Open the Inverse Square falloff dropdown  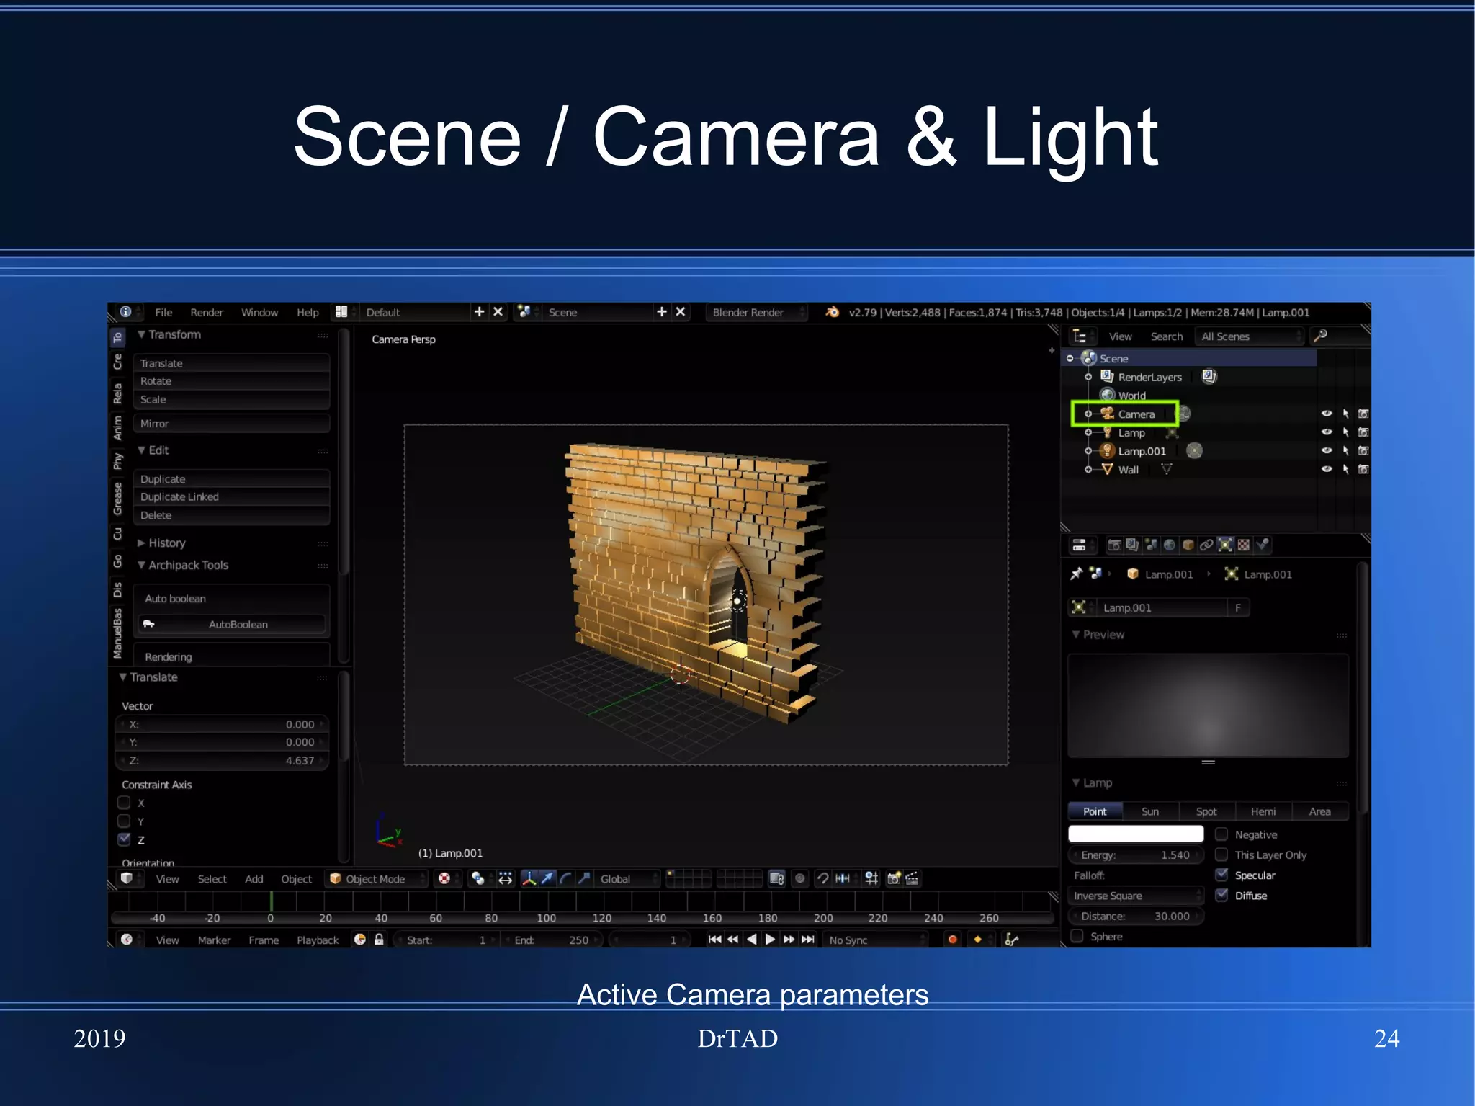point(1135,896)
